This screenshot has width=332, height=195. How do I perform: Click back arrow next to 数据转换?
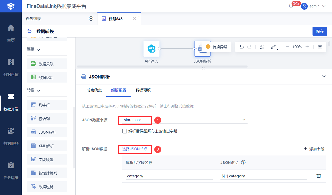coord(29,31)
